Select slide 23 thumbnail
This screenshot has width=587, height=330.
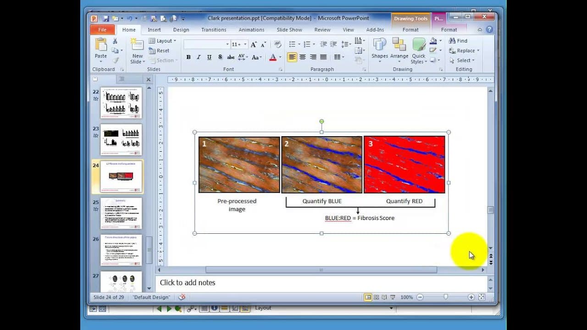[121, 140]
